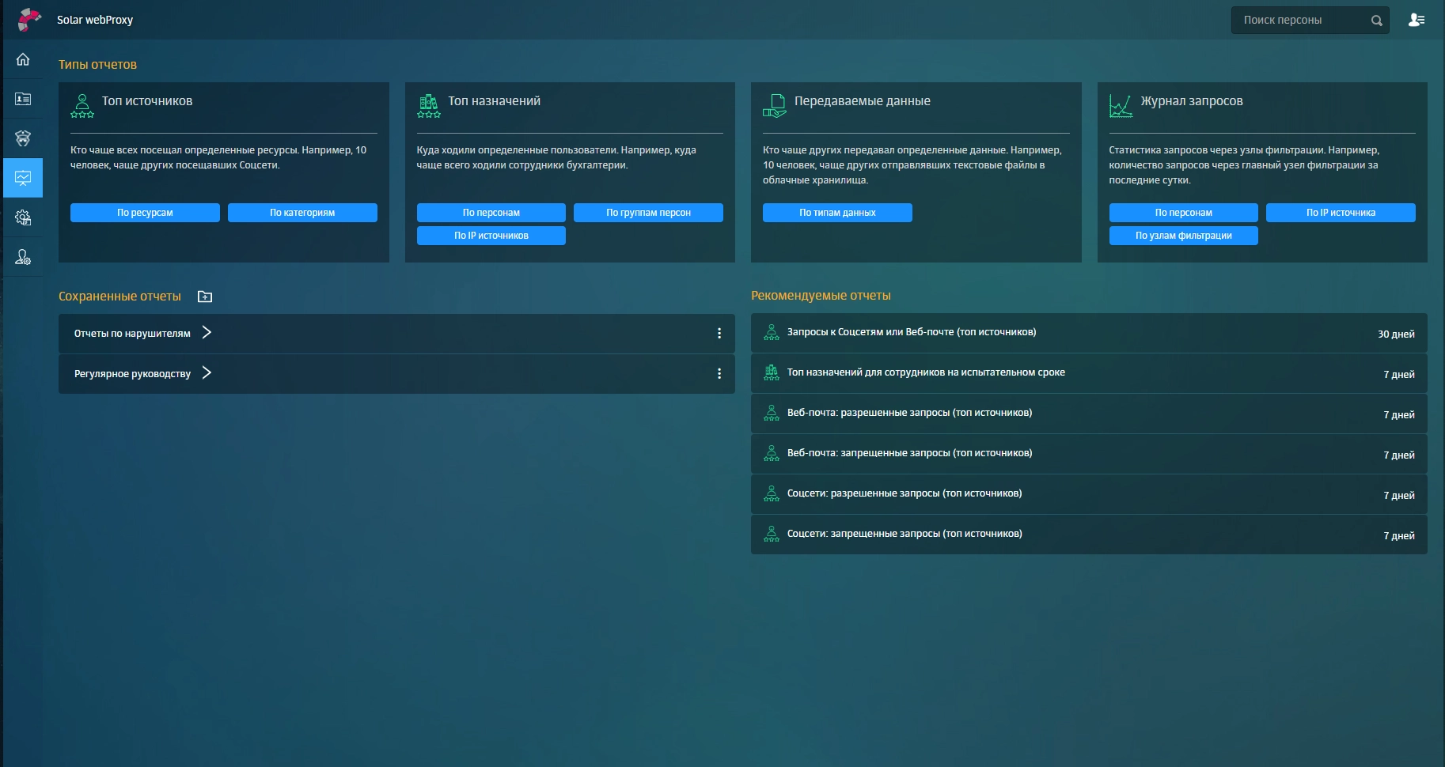The image size is (1445, 767).
Task: Click icon of Веб-почта: разрешенные запросы report
Action: pos(772,414)
